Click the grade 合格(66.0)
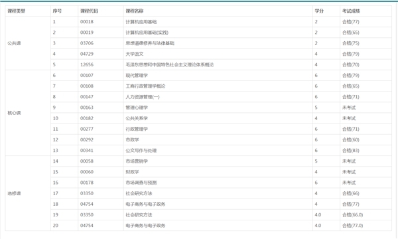 click(353, 215)
